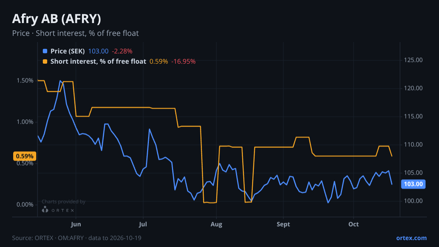Viewport: 439px width, 247px height.
Task: Open the ortex.com link
Action: [x=411, y=238]
